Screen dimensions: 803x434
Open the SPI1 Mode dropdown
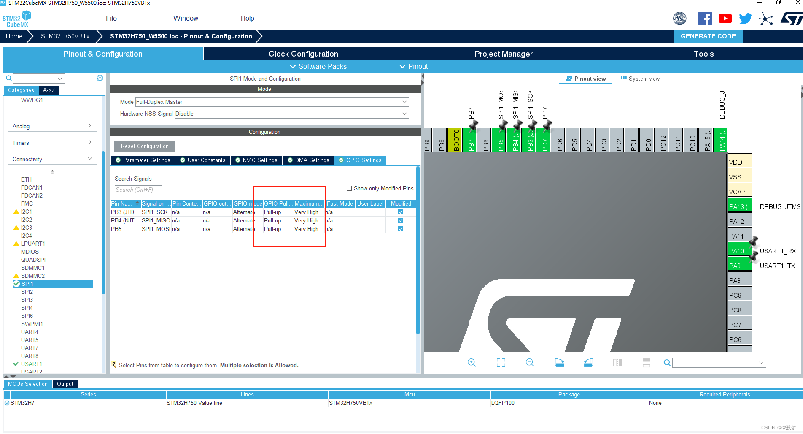tap(272, 102)
